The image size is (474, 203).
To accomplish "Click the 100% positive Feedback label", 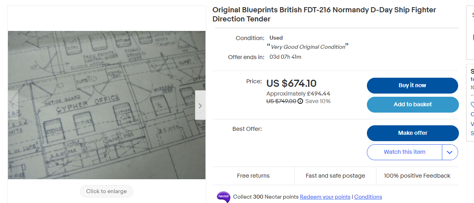I will pyautogui.click(x=417, y=176).
